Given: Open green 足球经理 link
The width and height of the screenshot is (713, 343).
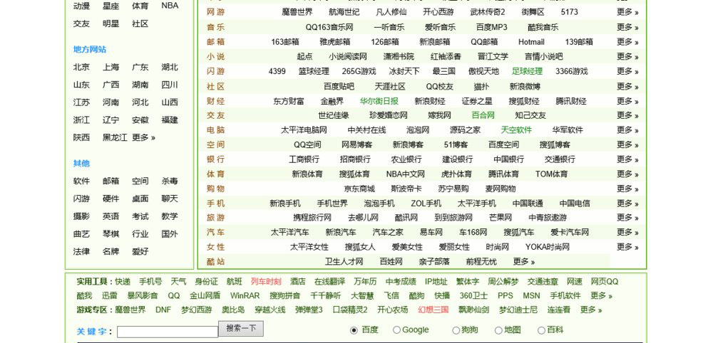Looking at the screenshot, I should [527, 72].
